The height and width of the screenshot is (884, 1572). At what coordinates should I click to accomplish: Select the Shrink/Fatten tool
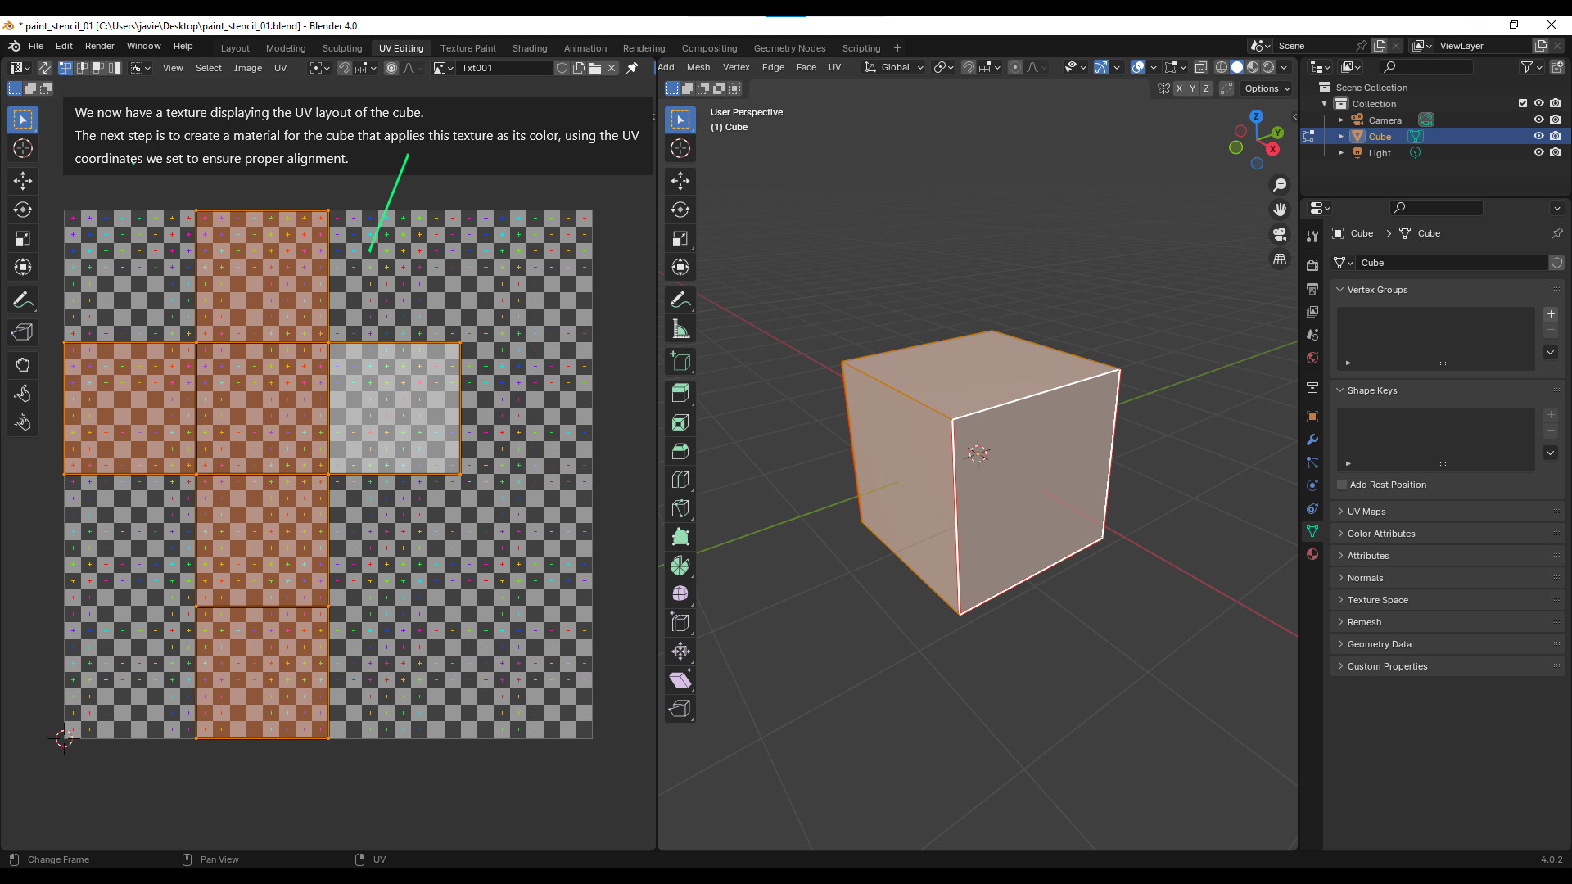(680, 651)
